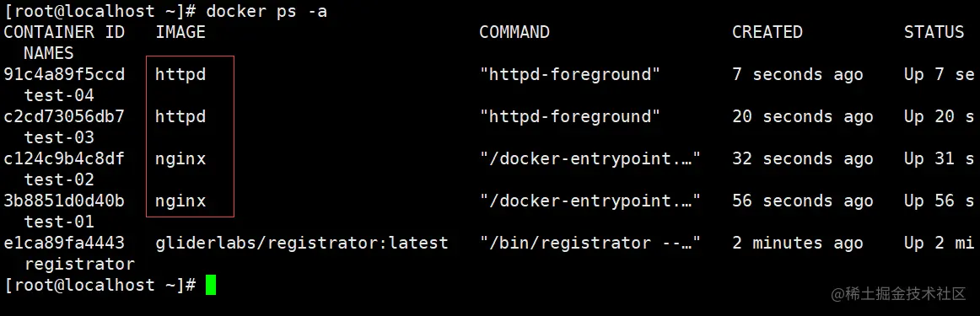Click the IMAGE column header
Viewport: 980px width, 316px height.
click(180, 33)
